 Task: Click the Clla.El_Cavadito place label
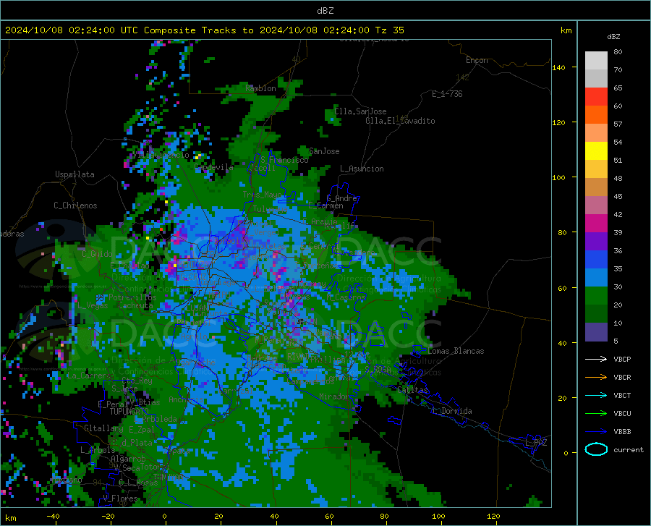(400, 121)
